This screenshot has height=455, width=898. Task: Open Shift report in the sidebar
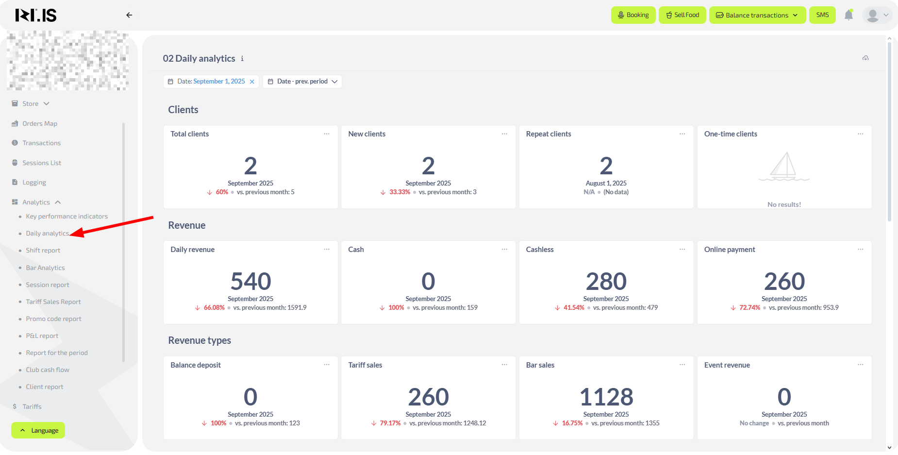(x=43, y=251)
